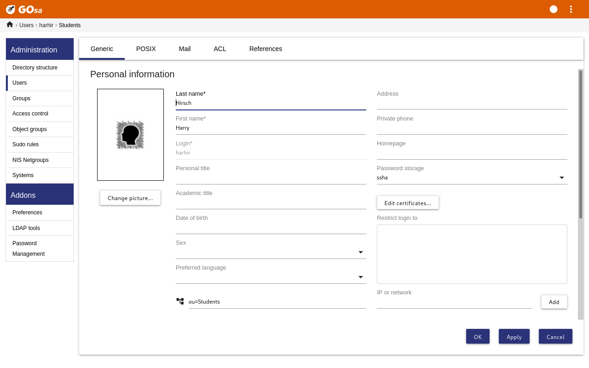Click the Users link in breadcrumb
Screen dimensions: 589x368
(26, 25)
